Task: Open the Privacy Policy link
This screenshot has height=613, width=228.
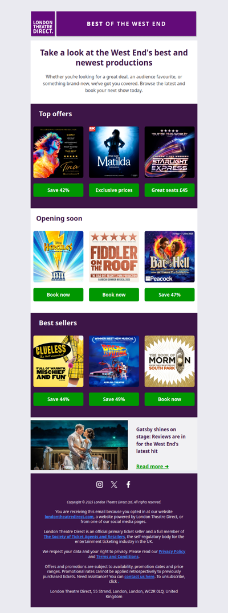Action: [x=172, y=551]
